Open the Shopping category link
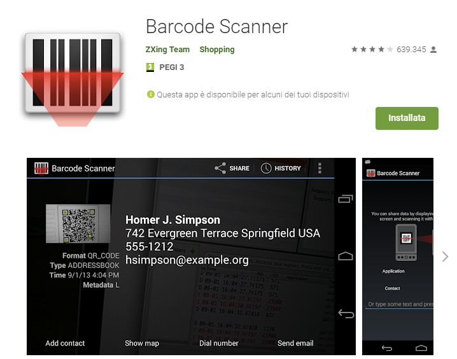The image size is (457, 359). pyautogui.click(x=217, y=50)
